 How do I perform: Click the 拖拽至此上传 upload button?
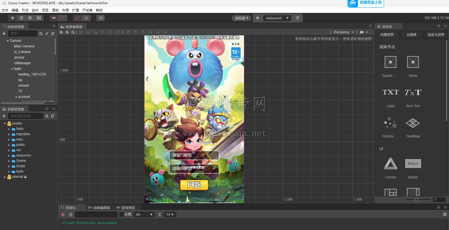pos(366,3)
